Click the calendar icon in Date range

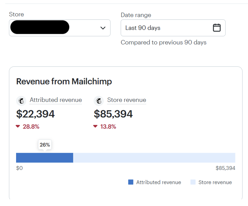point(216,28)
